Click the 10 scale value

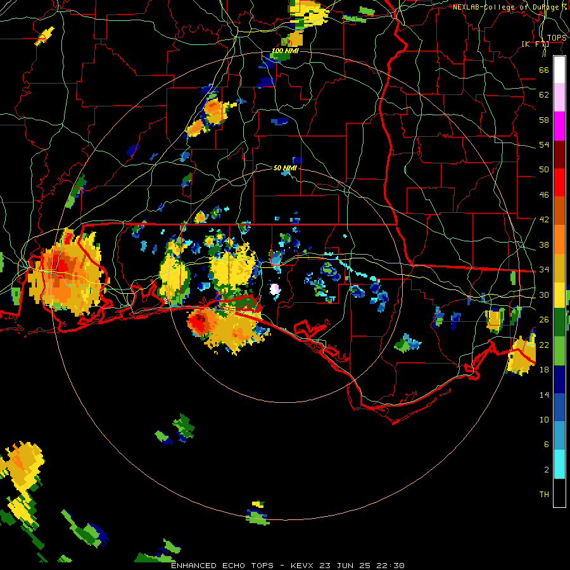tap(544, 420)
